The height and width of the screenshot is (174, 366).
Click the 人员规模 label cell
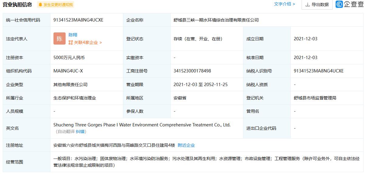point(26,111)
